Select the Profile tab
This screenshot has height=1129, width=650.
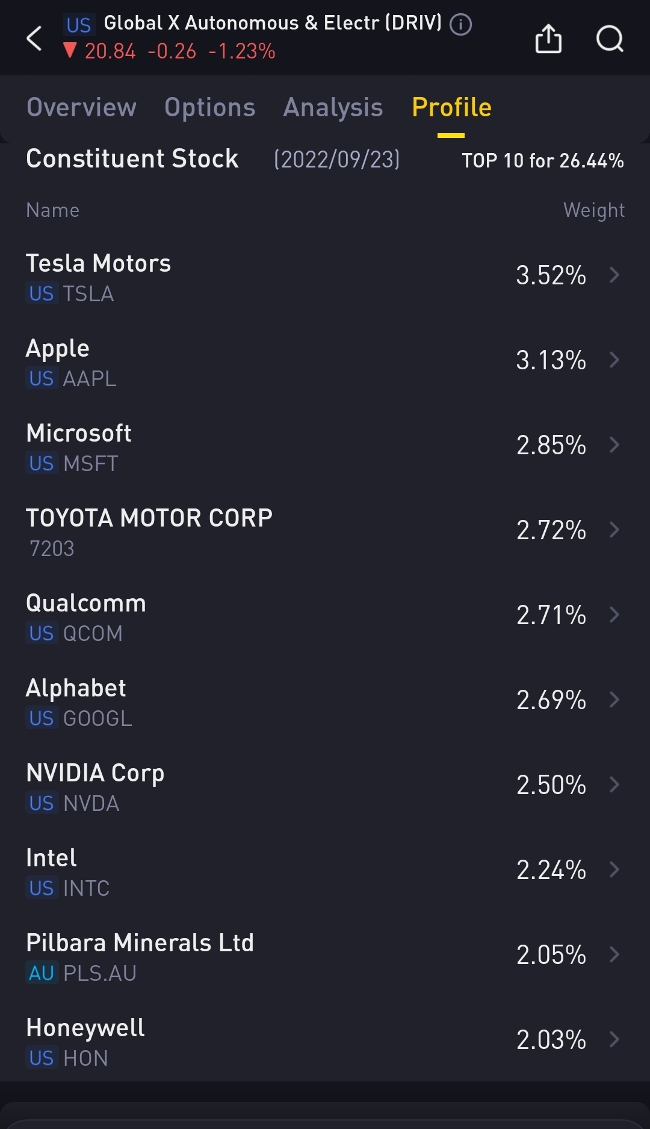pos(451,108)
